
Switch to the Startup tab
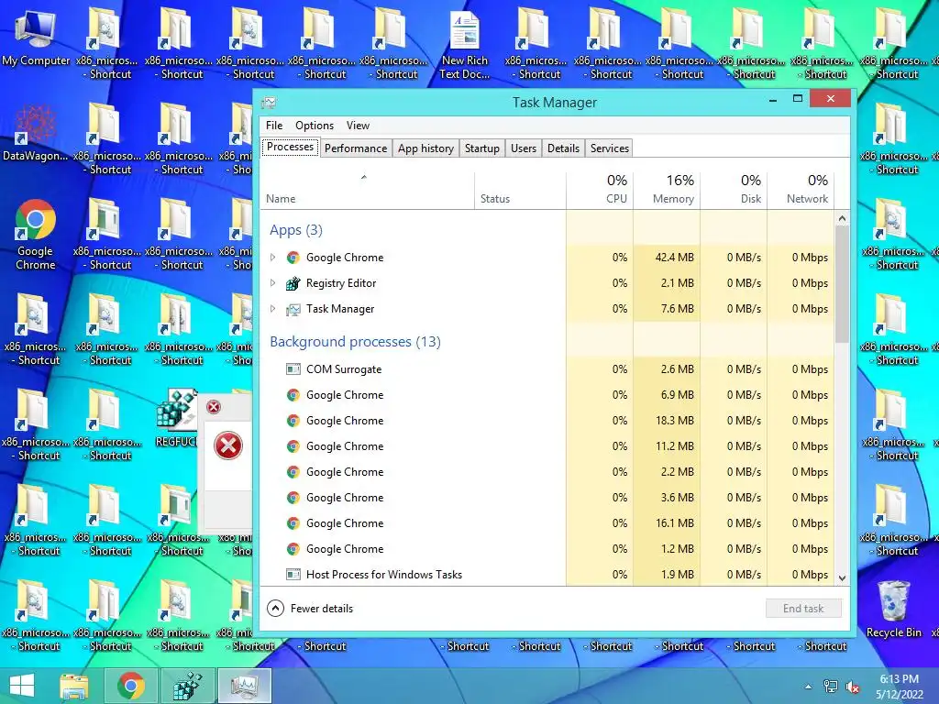482,148
